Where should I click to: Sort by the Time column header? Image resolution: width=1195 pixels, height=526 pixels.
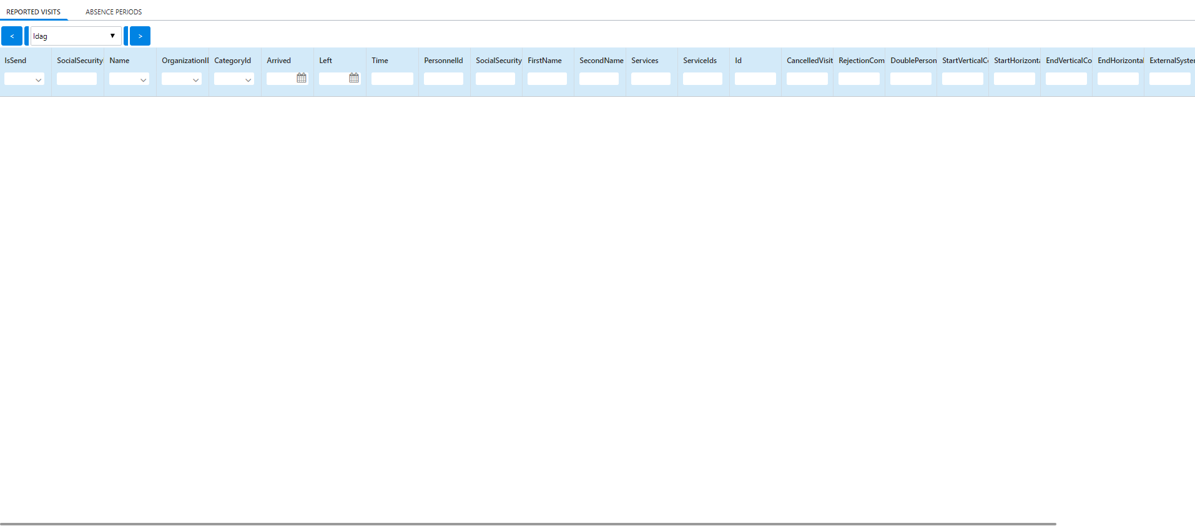pos(380,61)
